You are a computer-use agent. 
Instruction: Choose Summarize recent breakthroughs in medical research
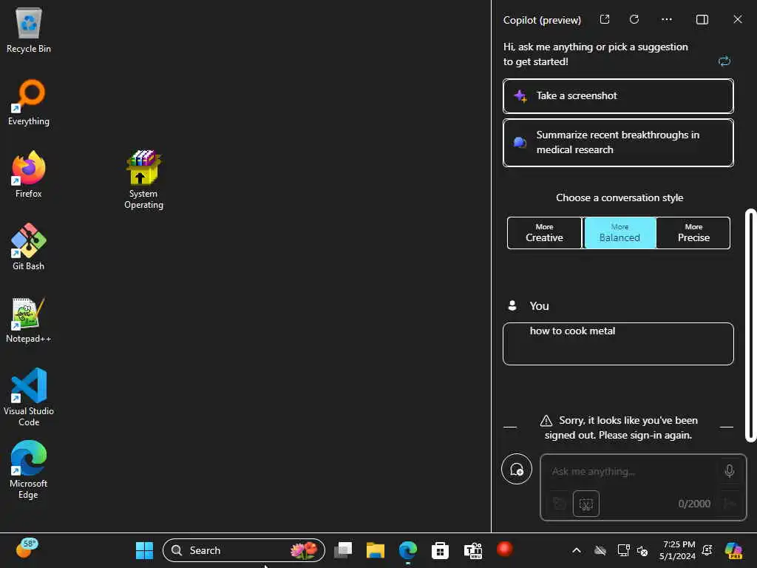pyautogui.click(x=618, y=143)
